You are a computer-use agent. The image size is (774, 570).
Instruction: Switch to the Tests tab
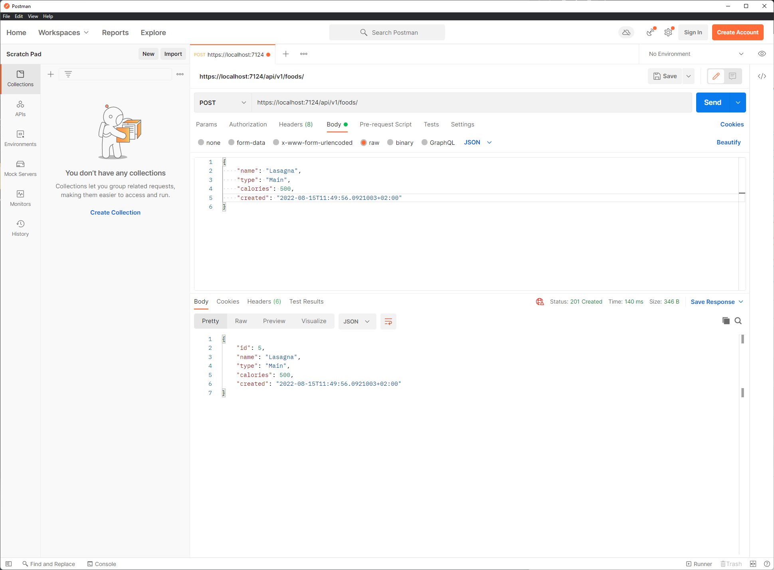(x=431, y=124)
